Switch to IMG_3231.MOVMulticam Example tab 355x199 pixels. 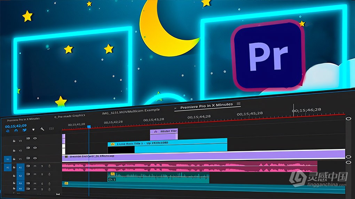(131, 111)
